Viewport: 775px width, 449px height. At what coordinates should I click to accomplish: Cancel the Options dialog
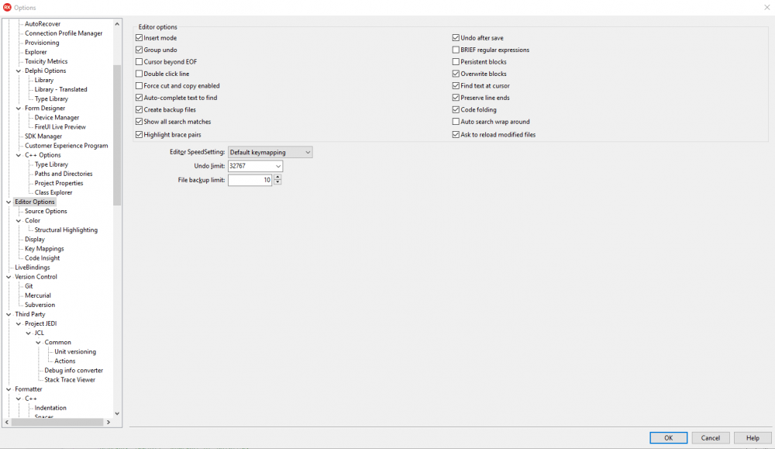coord(710,437)
